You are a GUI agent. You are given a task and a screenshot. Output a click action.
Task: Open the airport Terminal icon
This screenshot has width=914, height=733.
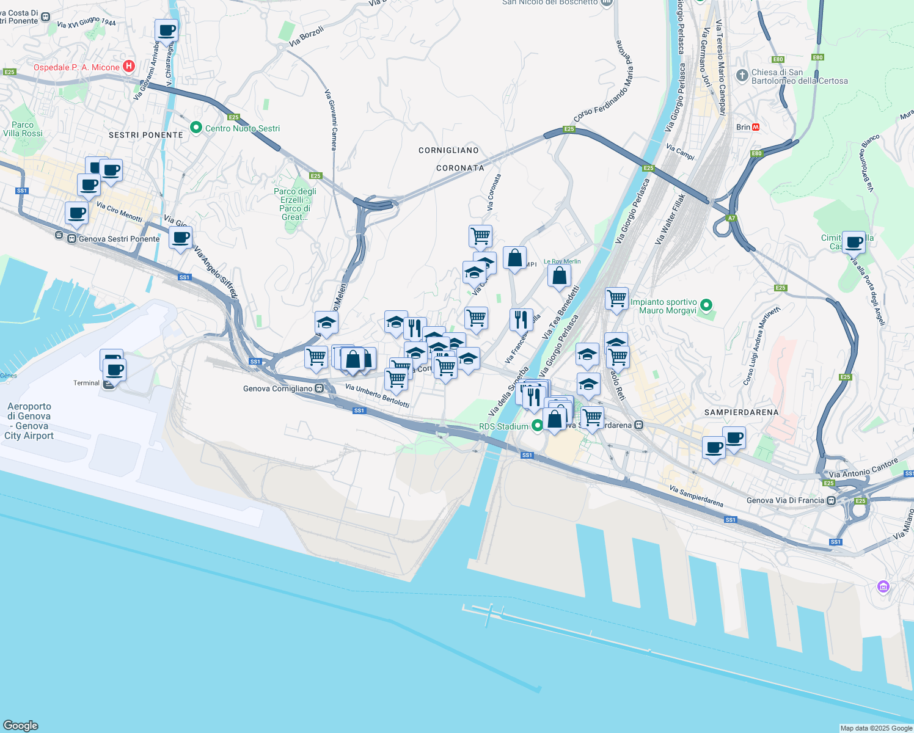click(x=109, y=384)
